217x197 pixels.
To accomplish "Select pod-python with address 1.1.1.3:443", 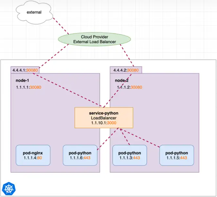I will (129, 155).
